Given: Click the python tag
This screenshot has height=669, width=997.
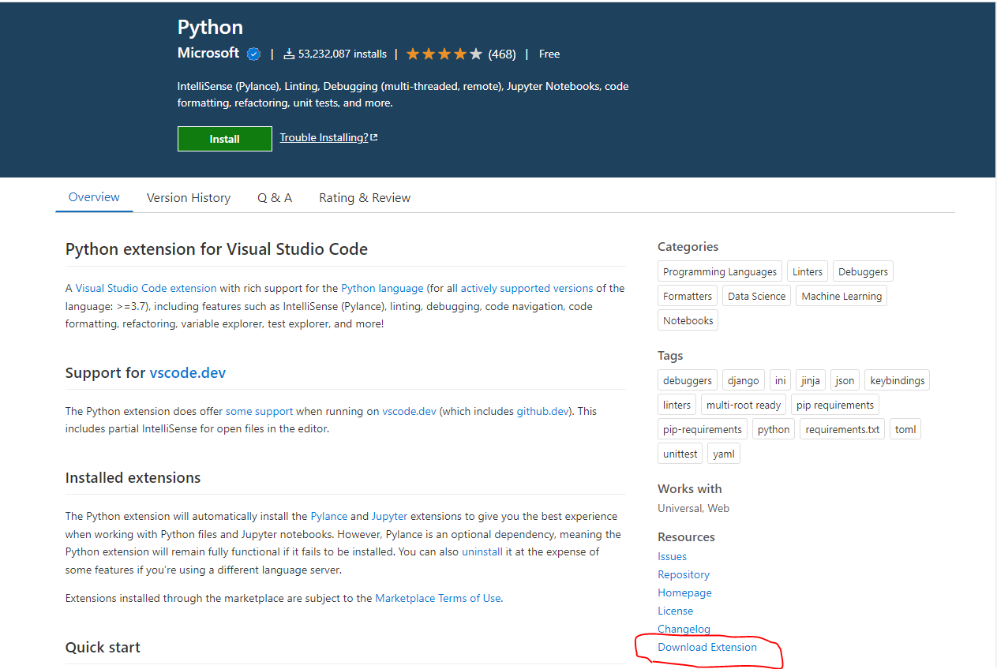Looking at the screenshot, I should 774,429.
